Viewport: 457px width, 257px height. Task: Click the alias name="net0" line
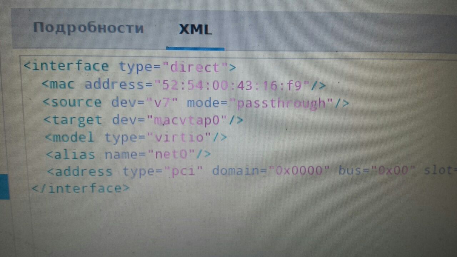(129, 154)
